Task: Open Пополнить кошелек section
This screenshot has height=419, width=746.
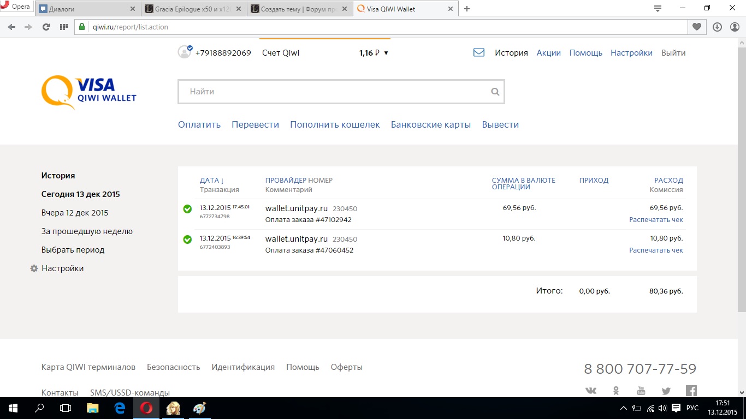Action: [x=335, y=124]
